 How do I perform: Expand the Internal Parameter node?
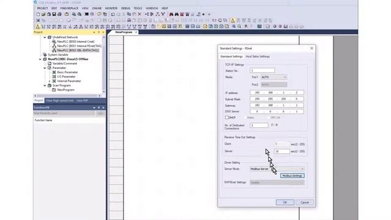(49, 81)
